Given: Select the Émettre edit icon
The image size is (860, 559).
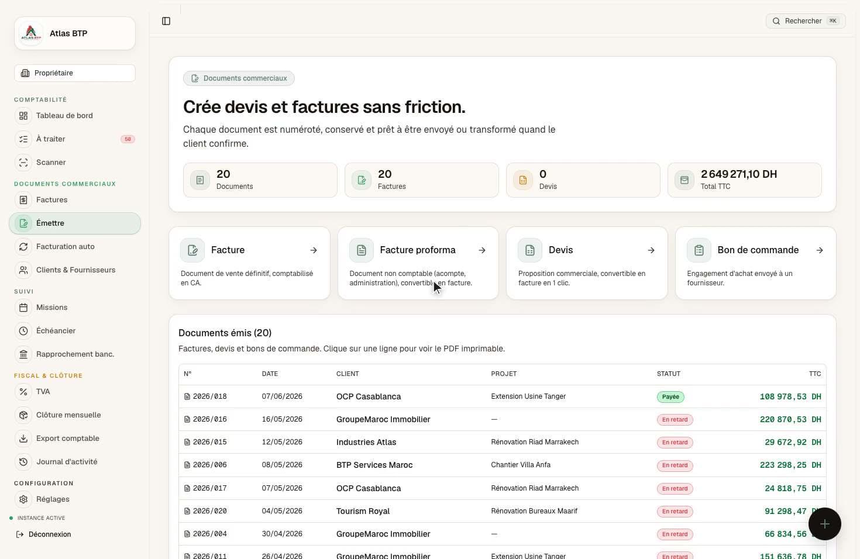Looking at the screenshot, I should point(23,223).
